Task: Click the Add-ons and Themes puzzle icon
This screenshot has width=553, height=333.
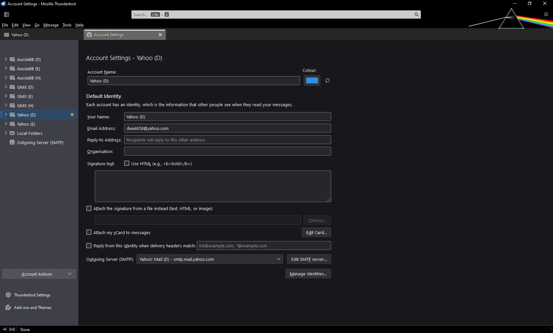Action: coord(8,307)
